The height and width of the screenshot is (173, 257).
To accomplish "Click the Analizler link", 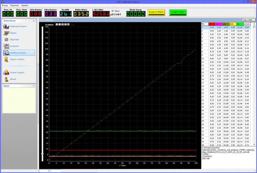I will tap(14, 46).
